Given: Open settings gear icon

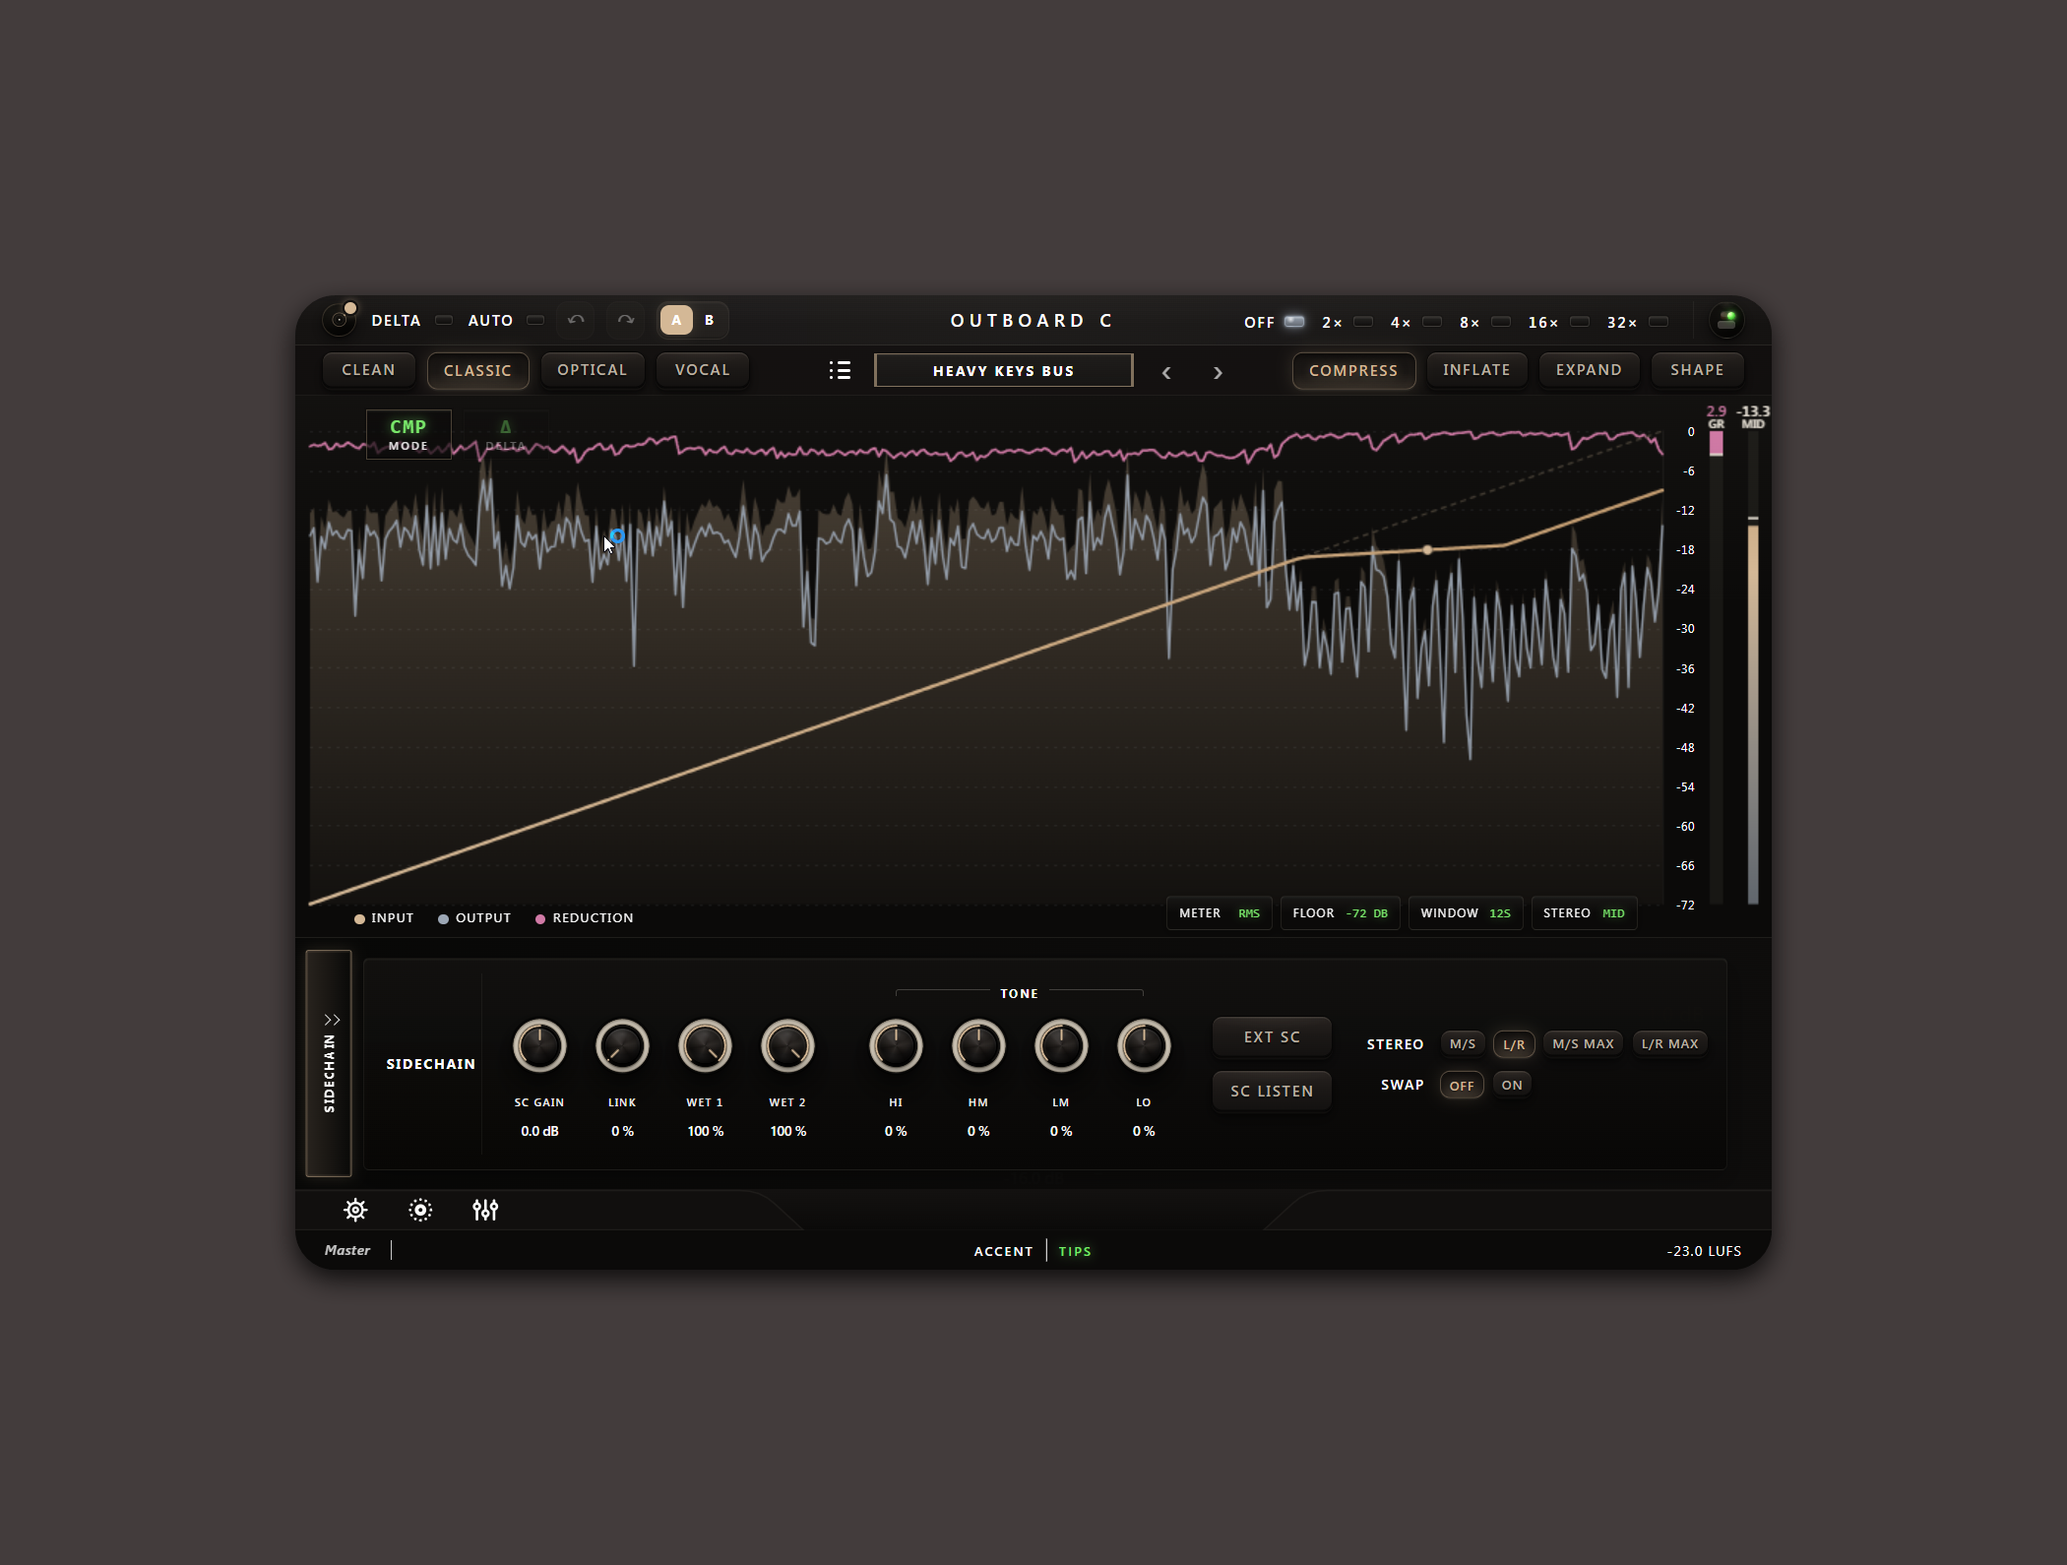Looking at the screenshot, I should [x=355, y=1210].
